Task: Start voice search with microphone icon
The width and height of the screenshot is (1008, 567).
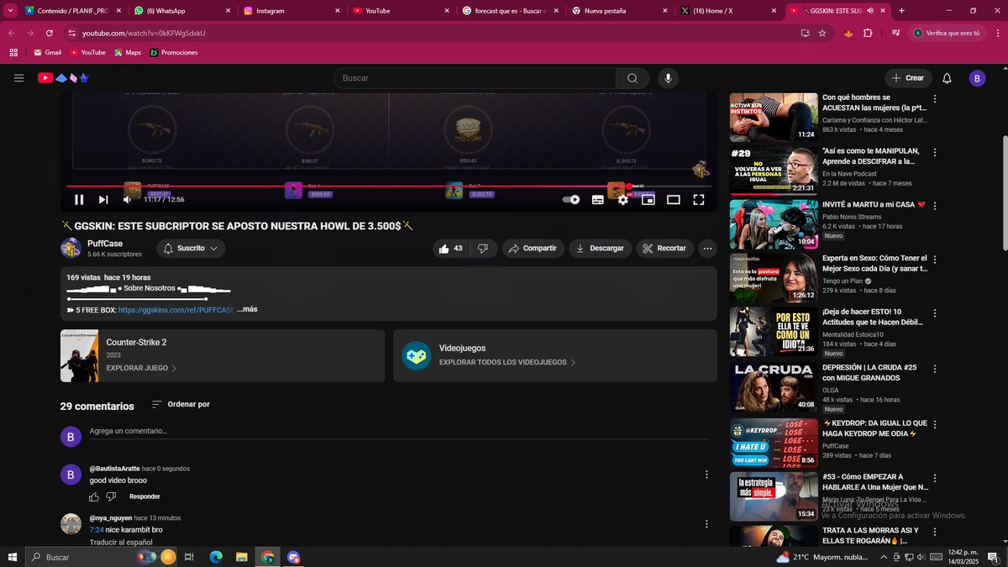Action: (668, 78)
